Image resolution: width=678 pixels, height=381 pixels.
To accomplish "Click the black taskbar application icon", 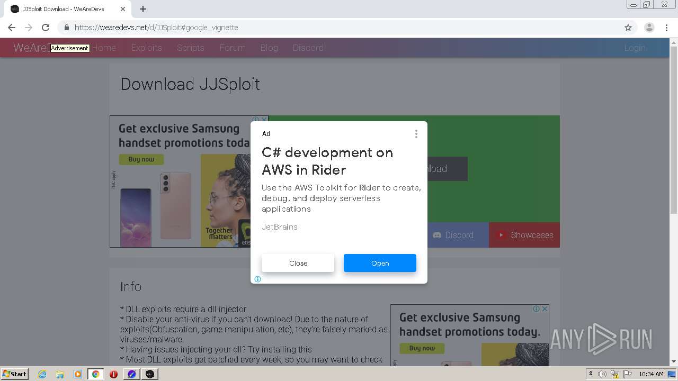I will [x=150, y=374].
